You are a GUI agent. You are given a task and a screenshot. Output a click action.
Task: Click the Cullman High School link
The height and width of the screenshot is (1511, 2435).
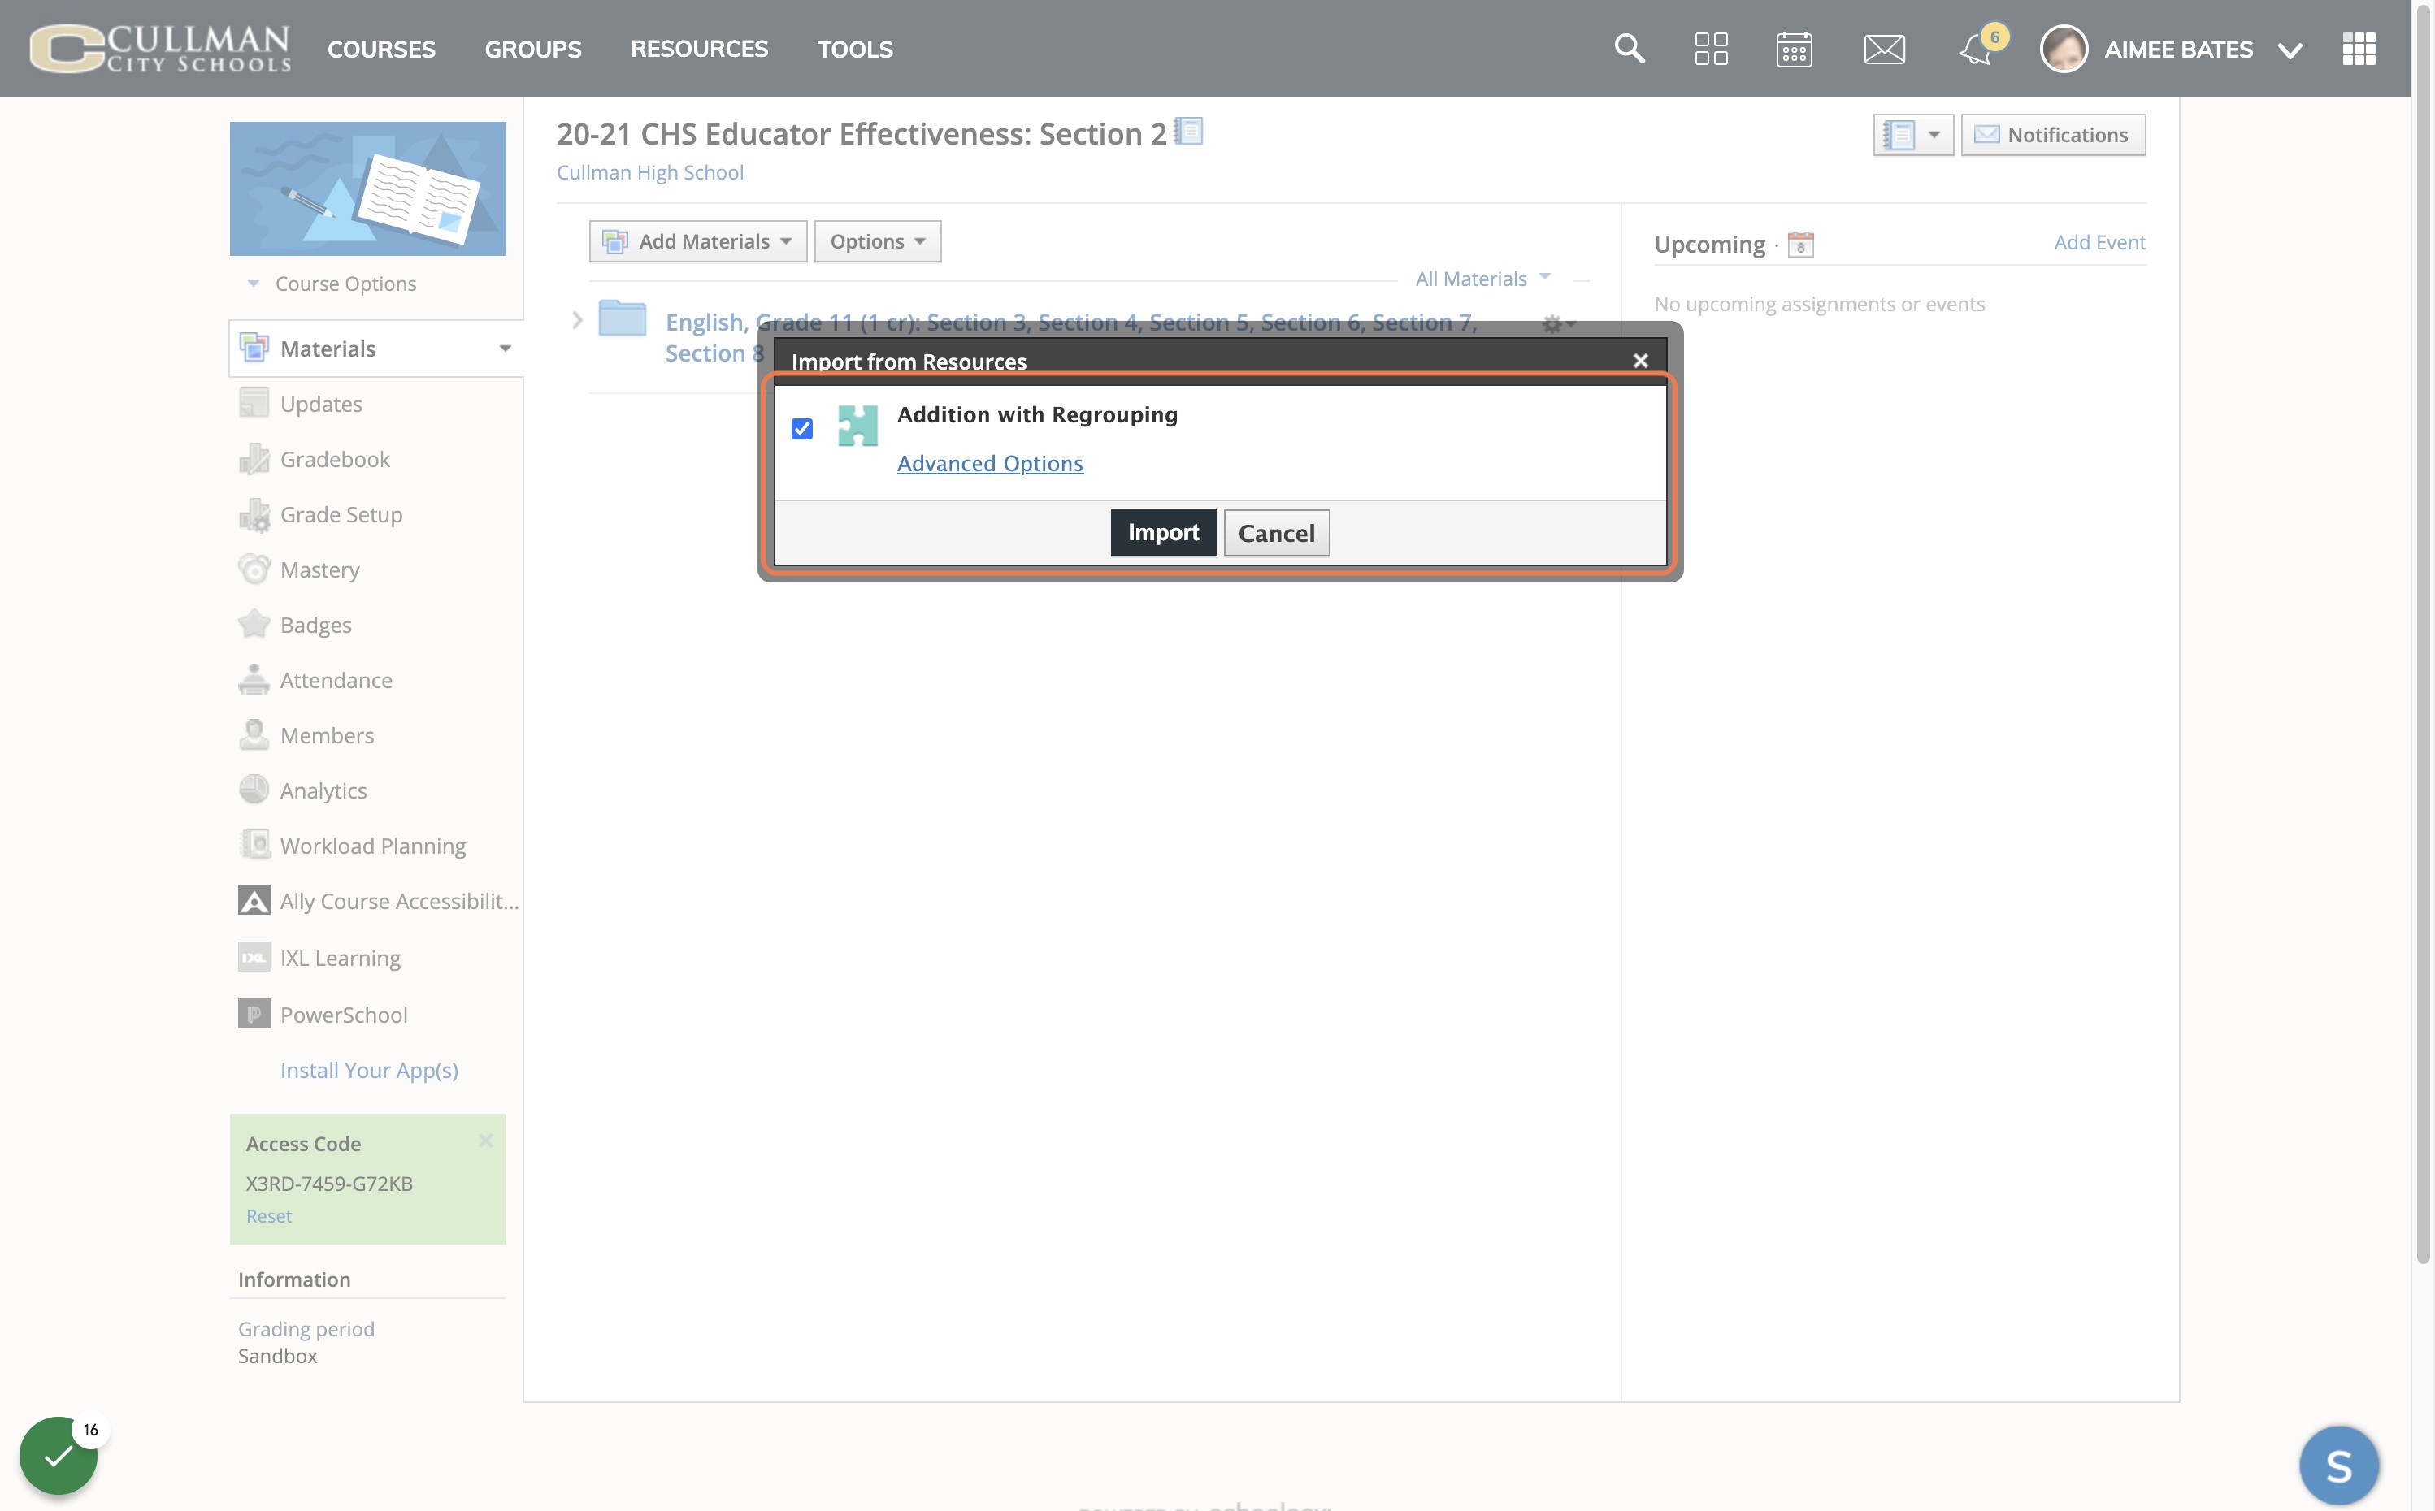point(649,172)
